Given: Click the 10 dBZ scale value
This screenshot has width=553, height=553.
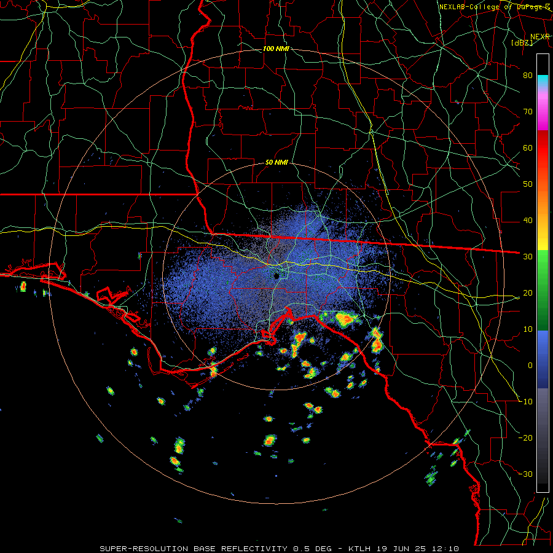Looking at the screenshot, I should (528, 329).
